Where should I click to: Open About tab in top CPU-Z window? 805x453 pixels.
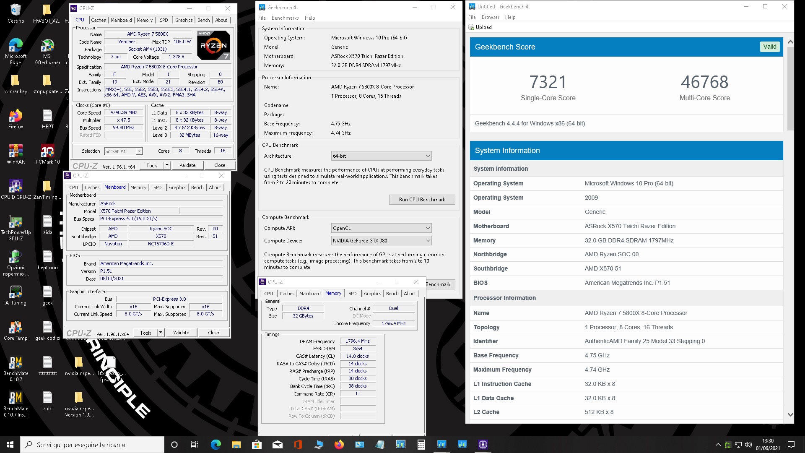221,20
